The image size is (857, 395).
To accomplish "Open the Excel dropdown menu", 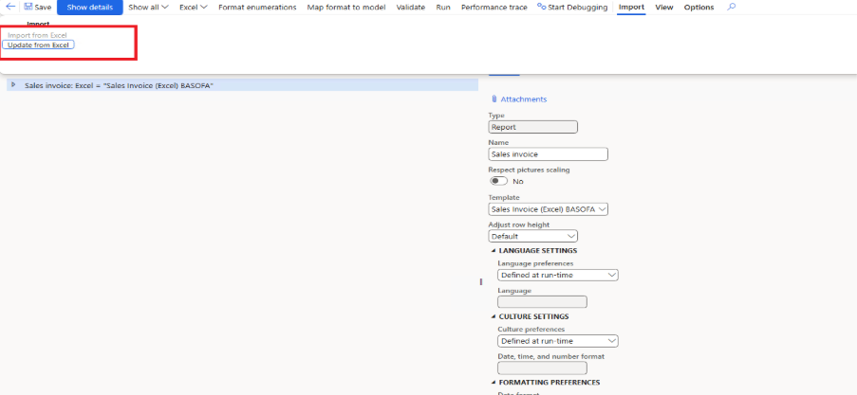I will [193, 7].
